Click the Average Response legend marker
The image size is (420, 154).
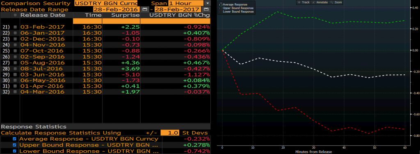coord(220,5)
